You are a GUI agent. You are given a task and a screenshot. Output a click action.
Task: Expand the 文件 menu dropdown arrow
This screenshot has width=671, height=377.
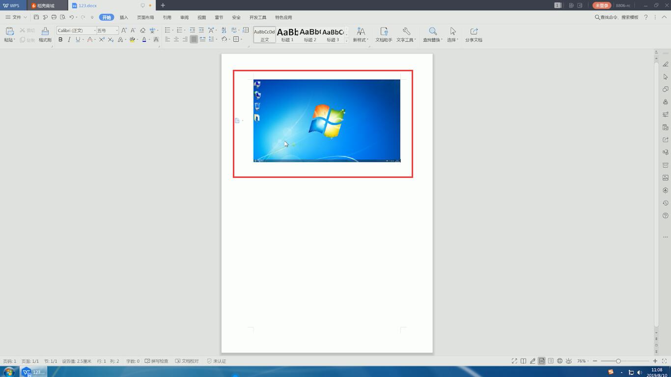click(26, 17)
